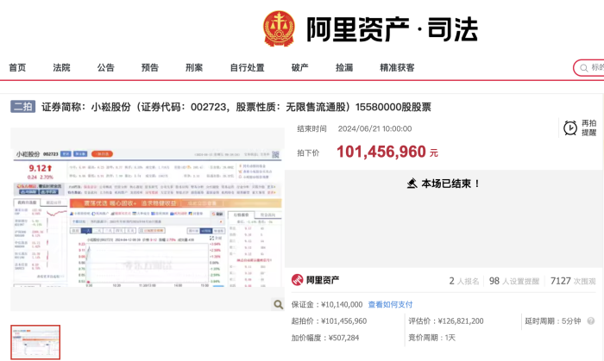This screenshot has height=361, width=604.
Task: Click the 起拍价 ¥101,456,960 text
Action: [x=329, y=321]
